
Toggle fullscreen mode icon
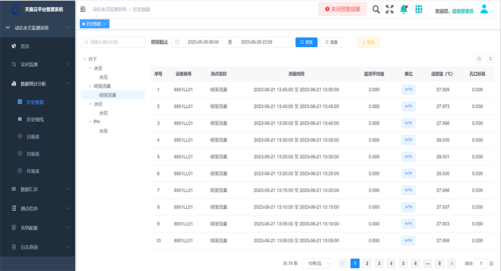(390, 10)
